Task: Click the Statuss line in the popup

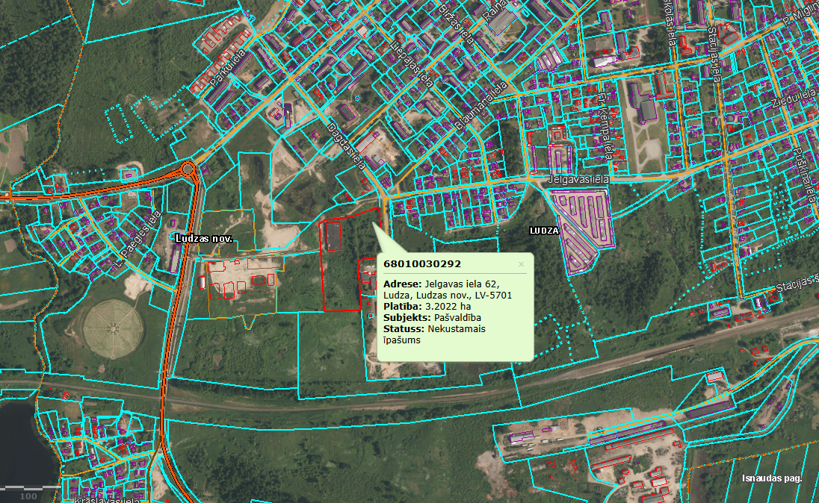Action: pos(431,334)
